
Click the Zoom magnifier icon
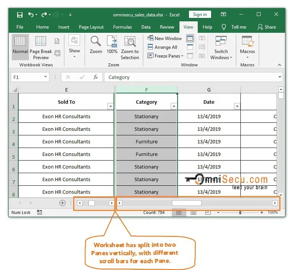pos(96,42)
